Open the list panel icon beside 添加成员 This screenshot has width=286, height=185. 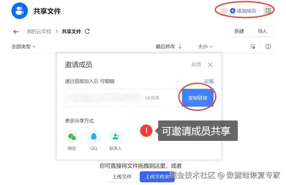pyautogui.click(x=268, y=11)
